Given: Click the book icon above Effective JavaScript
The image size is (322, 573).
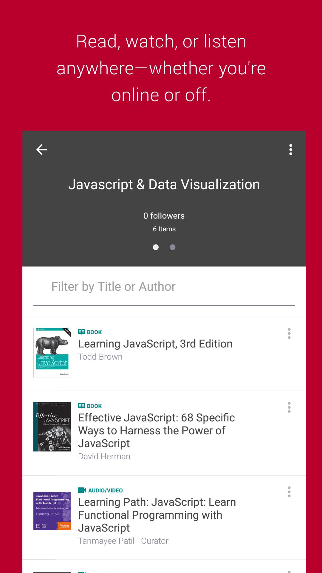Looking at the screenshot, I should tap(81, 406).
